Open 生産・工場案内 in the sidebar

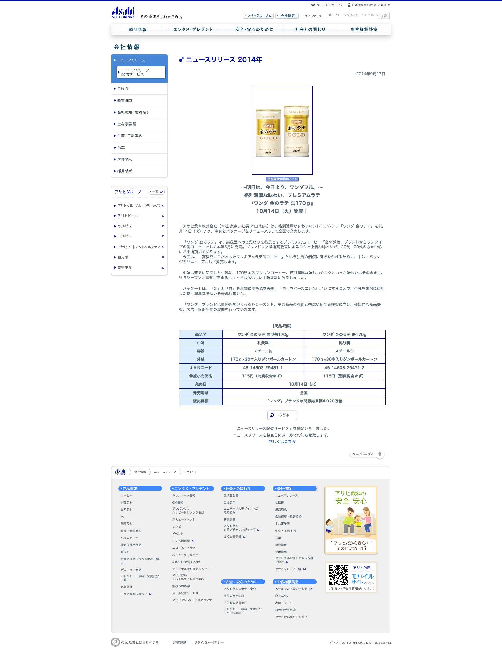[x=139, y=136]
